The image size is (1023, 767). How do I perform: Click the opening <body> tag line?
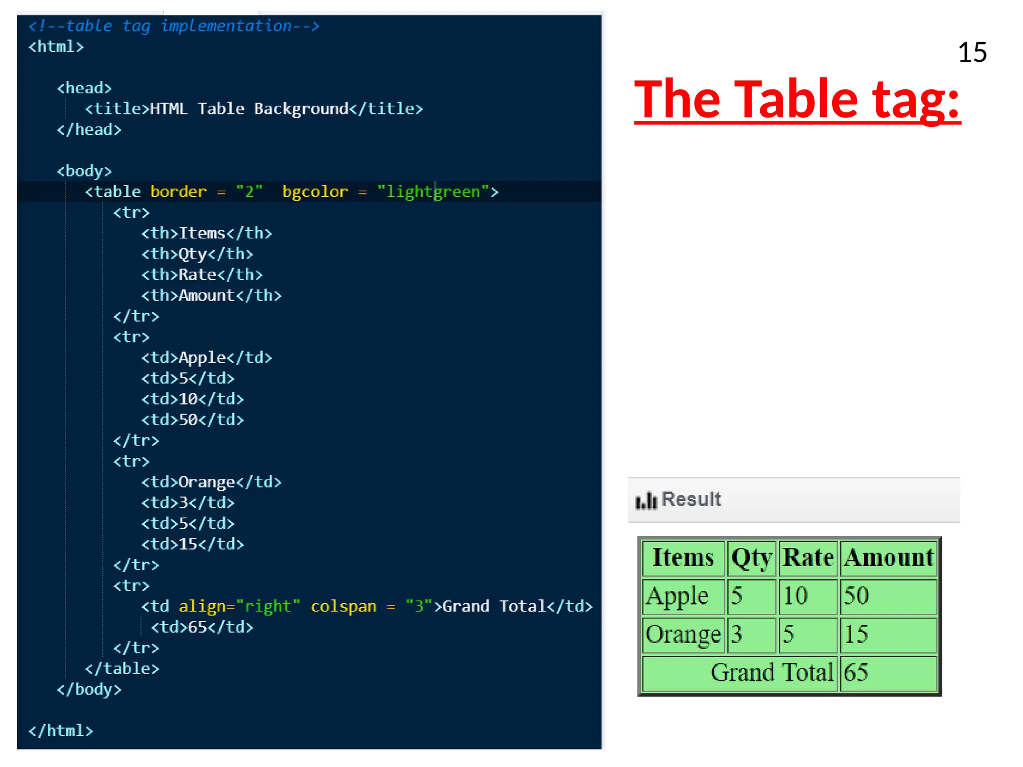click(x=84, y=171)
